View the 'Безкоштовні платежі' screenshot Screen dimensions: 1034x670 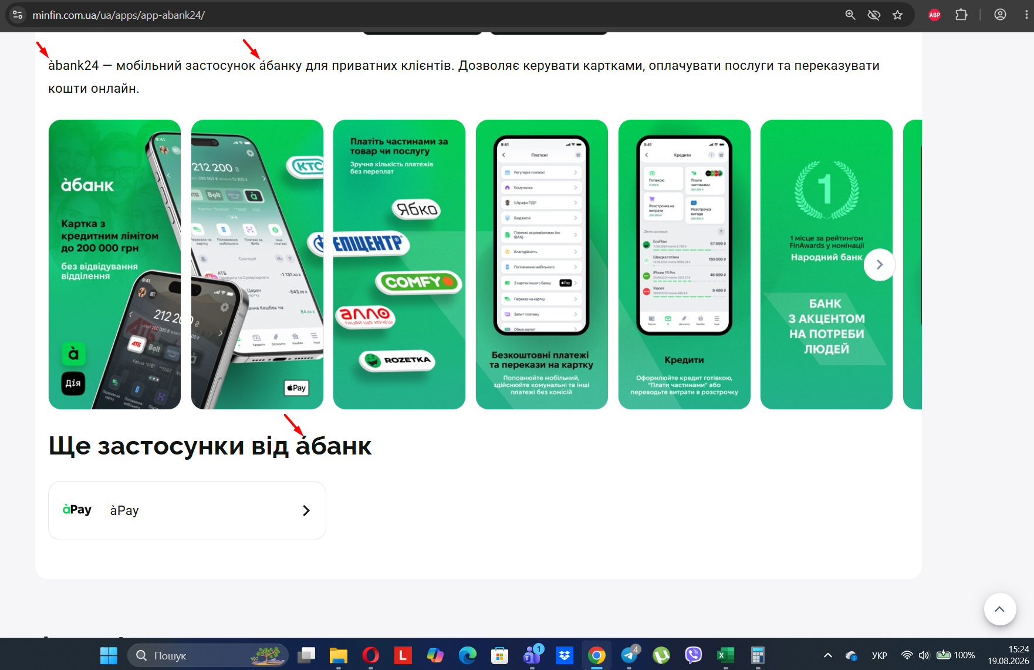point(542,264)
